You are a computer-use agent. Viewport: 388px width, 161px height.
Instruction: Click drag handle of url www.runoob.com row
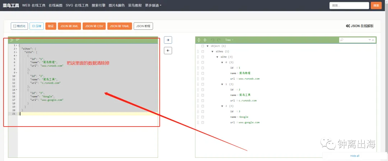(x=198, y=79)
